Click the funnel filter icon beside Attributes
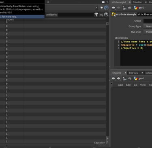Image resolution: width=152 pixels, height=148 pixels. pos(96,15)
